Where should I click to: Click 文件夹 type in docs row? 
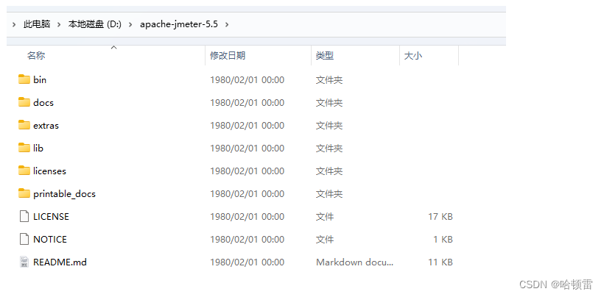[329, 103]
